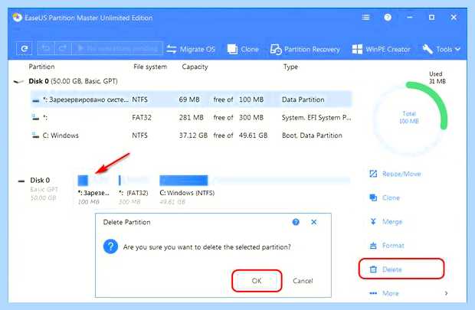This screenshot has height=310, width=475.
Task: Click Cancel in Delete Partition dialog
Action: click(303, 281)
